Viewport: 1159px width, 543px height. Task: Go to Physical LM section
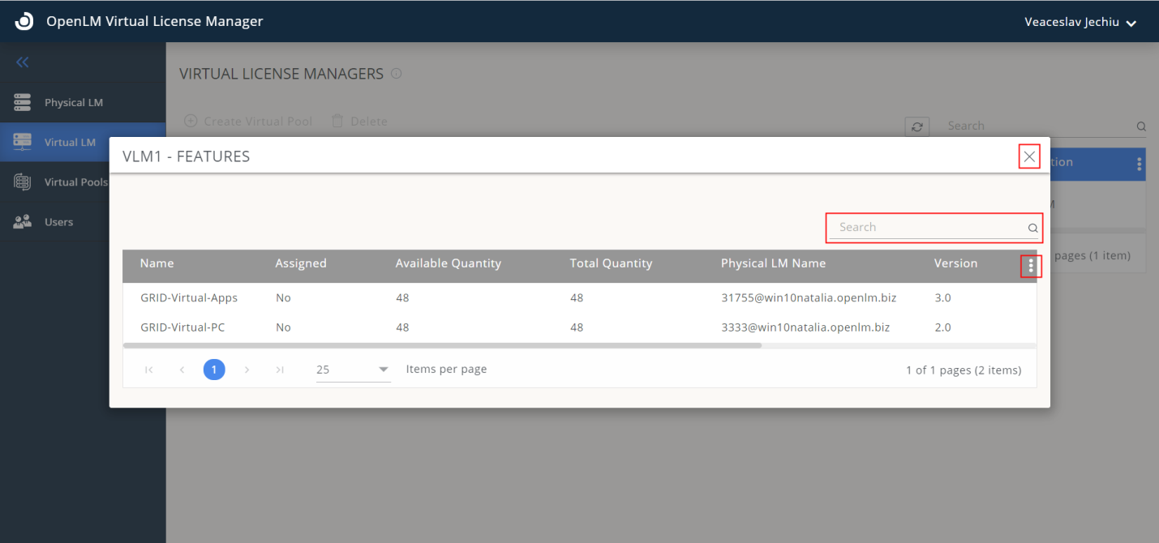[x=73, y=102]
